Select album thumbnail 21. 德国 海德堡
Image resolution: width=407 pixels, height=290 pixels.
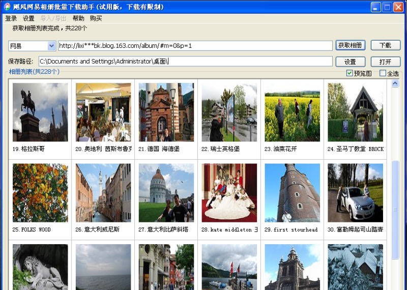166,112
